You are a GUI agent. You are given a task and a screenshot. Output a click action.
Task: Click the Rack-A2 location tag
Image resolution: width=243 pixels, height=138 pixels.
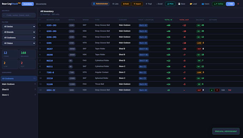pyautogui.click(x=143, y=37)
